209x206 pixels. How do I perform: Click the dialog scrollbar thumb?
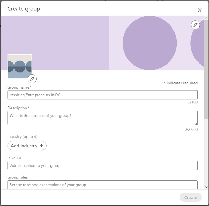click(206, 69)
